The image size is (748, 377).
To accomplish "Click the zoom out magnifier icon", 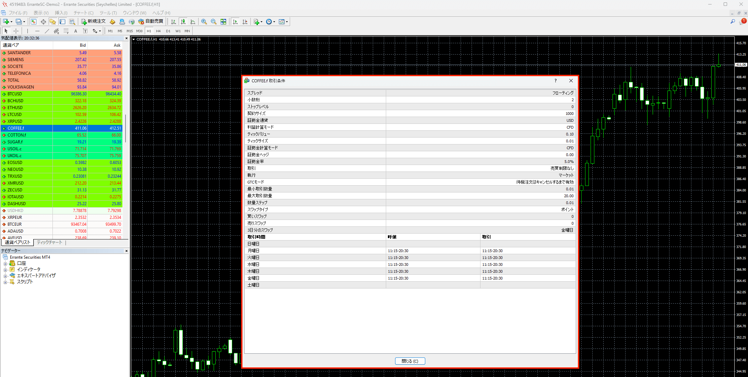I will (x=214, y=22).
